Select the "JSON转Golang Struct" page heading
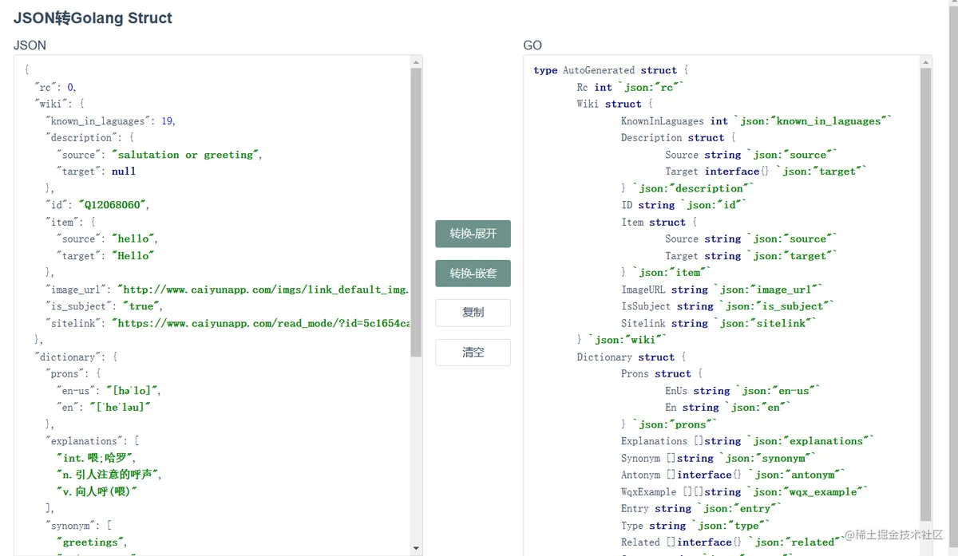The width and height of the screenshot is (958, 556). click(93, 18)
